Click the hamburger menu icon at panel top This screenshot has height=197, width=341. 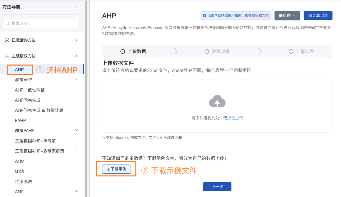(x=77, y=7)
